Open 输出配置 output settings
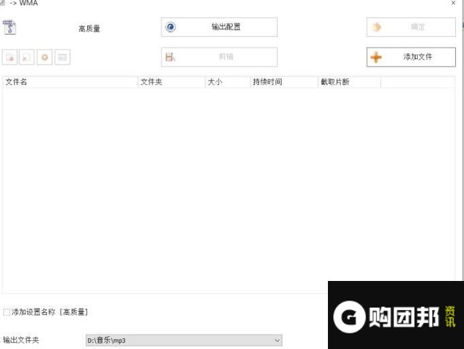 click(x=219, y=27)
